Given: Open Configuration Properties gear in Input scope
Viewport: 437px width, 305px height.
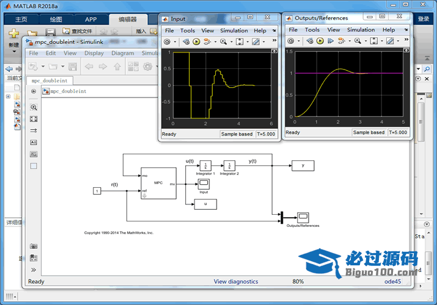Looking at the screenshot, I should 167,41.
